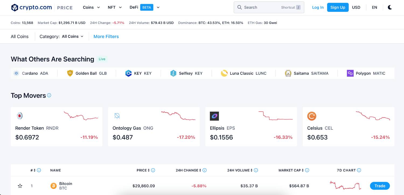The height and width of the screenshot is (195, 404).
Task: Click the Cardano ADA coin icon
Action: coord(16,73)
